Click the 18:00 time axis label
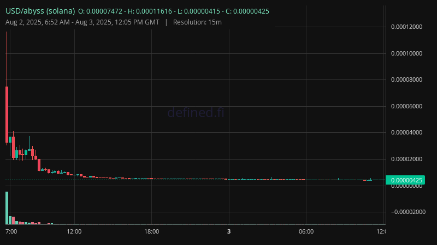Viewport: 437px width, 245px height. tap(152, 232)
